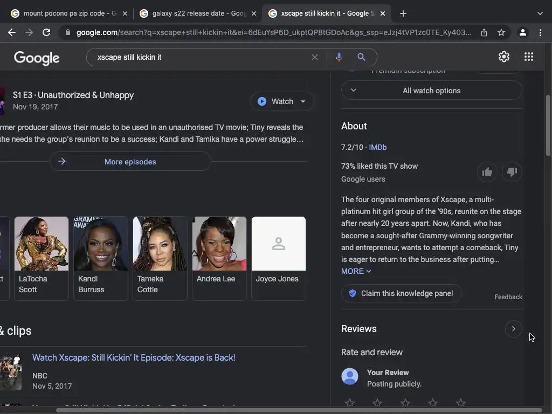Click the Your Review avatar
This screenshot has width=552, height=414.
click(349, 377)
